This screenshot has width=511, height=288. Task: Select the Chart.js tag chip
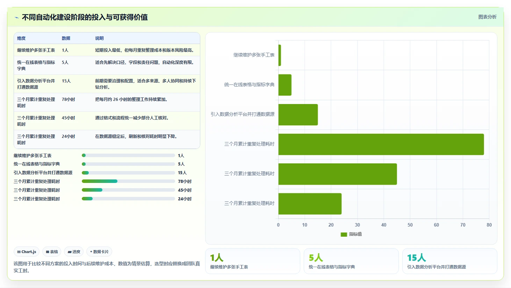(x=27, y=252)
